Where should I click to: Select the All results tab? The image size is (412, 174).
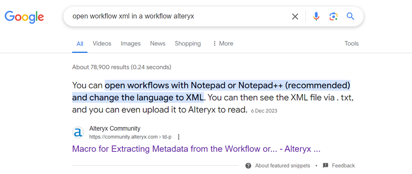coord(80,44)
